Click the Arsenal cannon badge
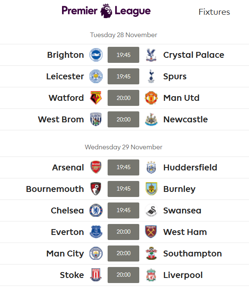The height and width of the screenshot is (294, 249). pos(96,167)
